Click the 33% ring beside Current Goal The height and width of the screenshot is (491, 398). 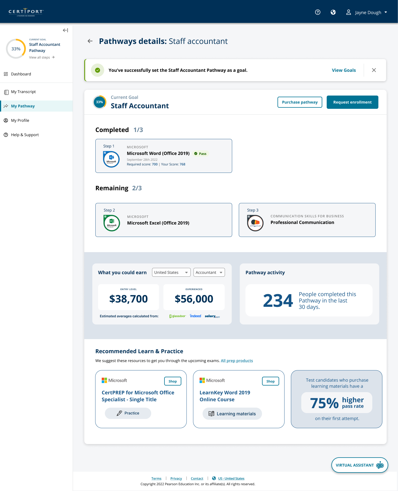tap(99, 102)
